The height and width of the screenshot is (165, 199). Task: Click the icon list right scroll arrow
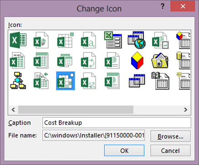click(185, 110)
